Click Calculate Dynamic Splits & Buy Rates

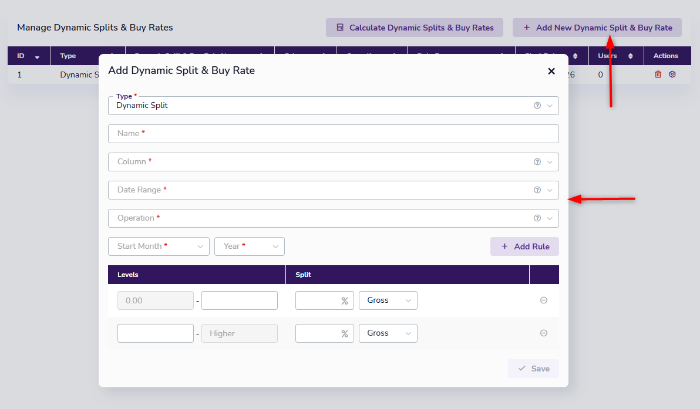pos(415,28)
